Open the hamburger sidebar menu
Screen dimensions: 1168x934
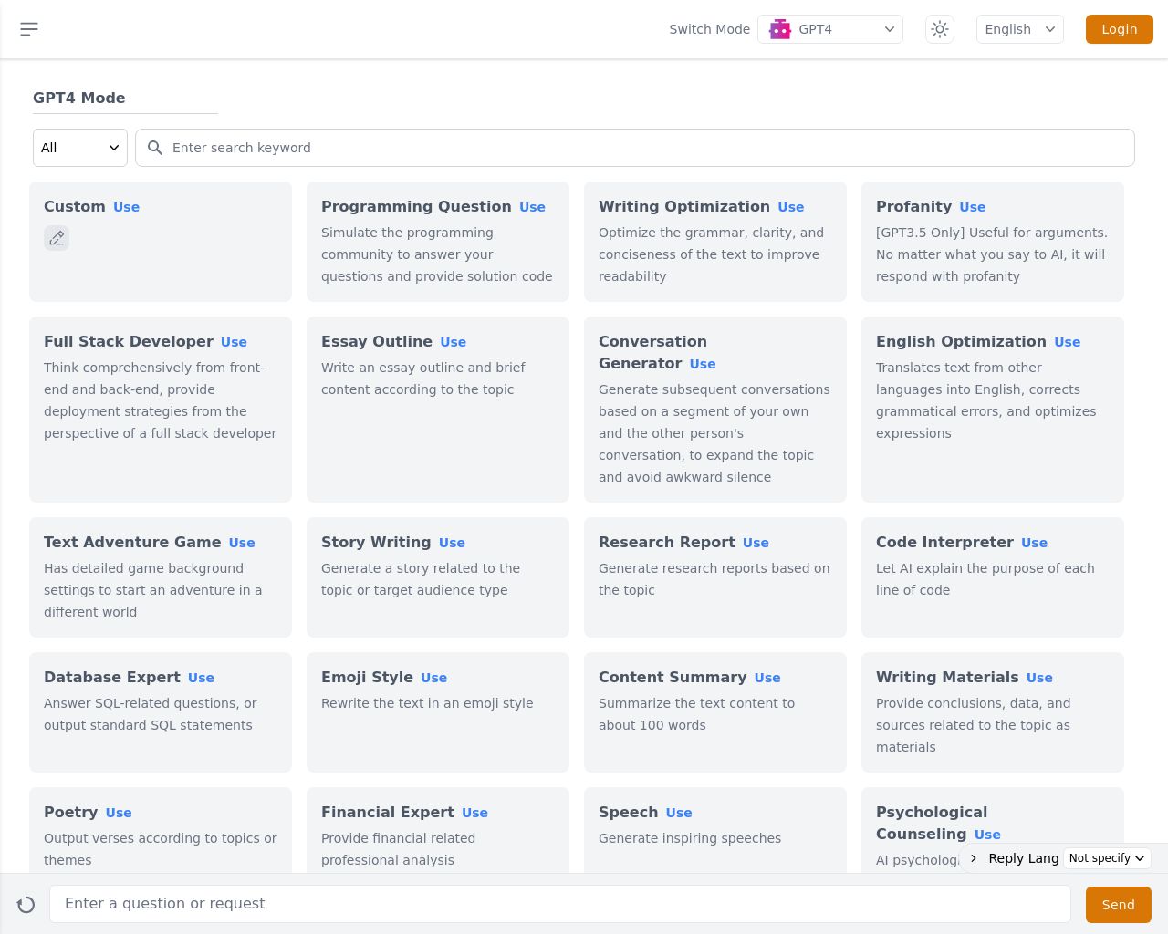tap(29, 29)
